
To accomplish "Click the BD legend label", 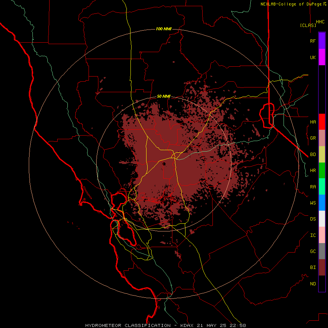I will 313,155.
